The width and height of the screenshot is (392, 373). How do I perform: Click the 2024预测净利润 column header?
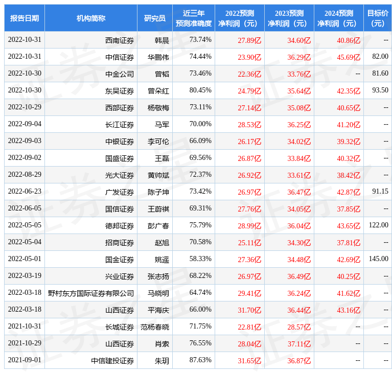pyautogui.click(x=339, y=18)
